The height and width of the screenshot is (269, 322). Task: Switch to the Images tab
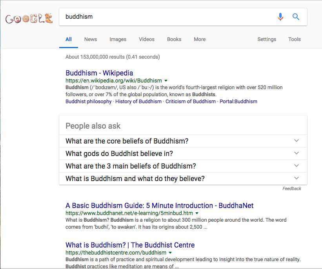(118, 39)
